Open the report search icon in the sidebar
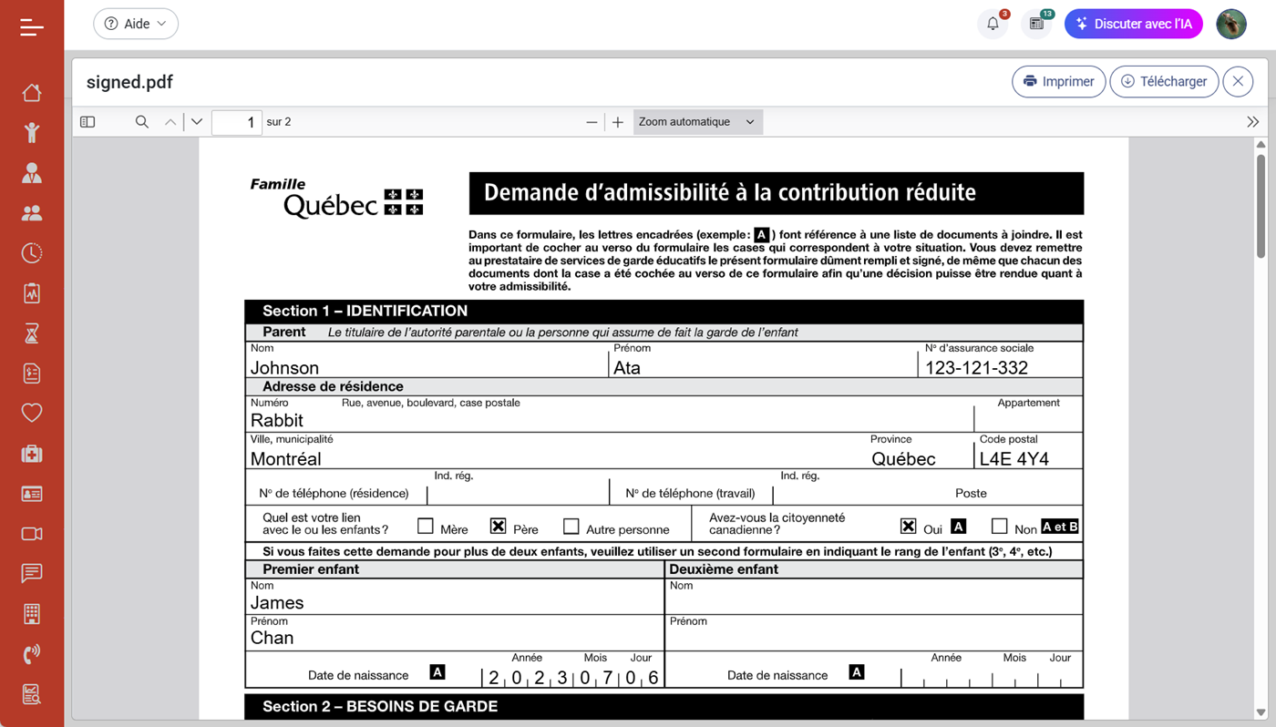Screen dimensions: 1276x727 point(32,694)
